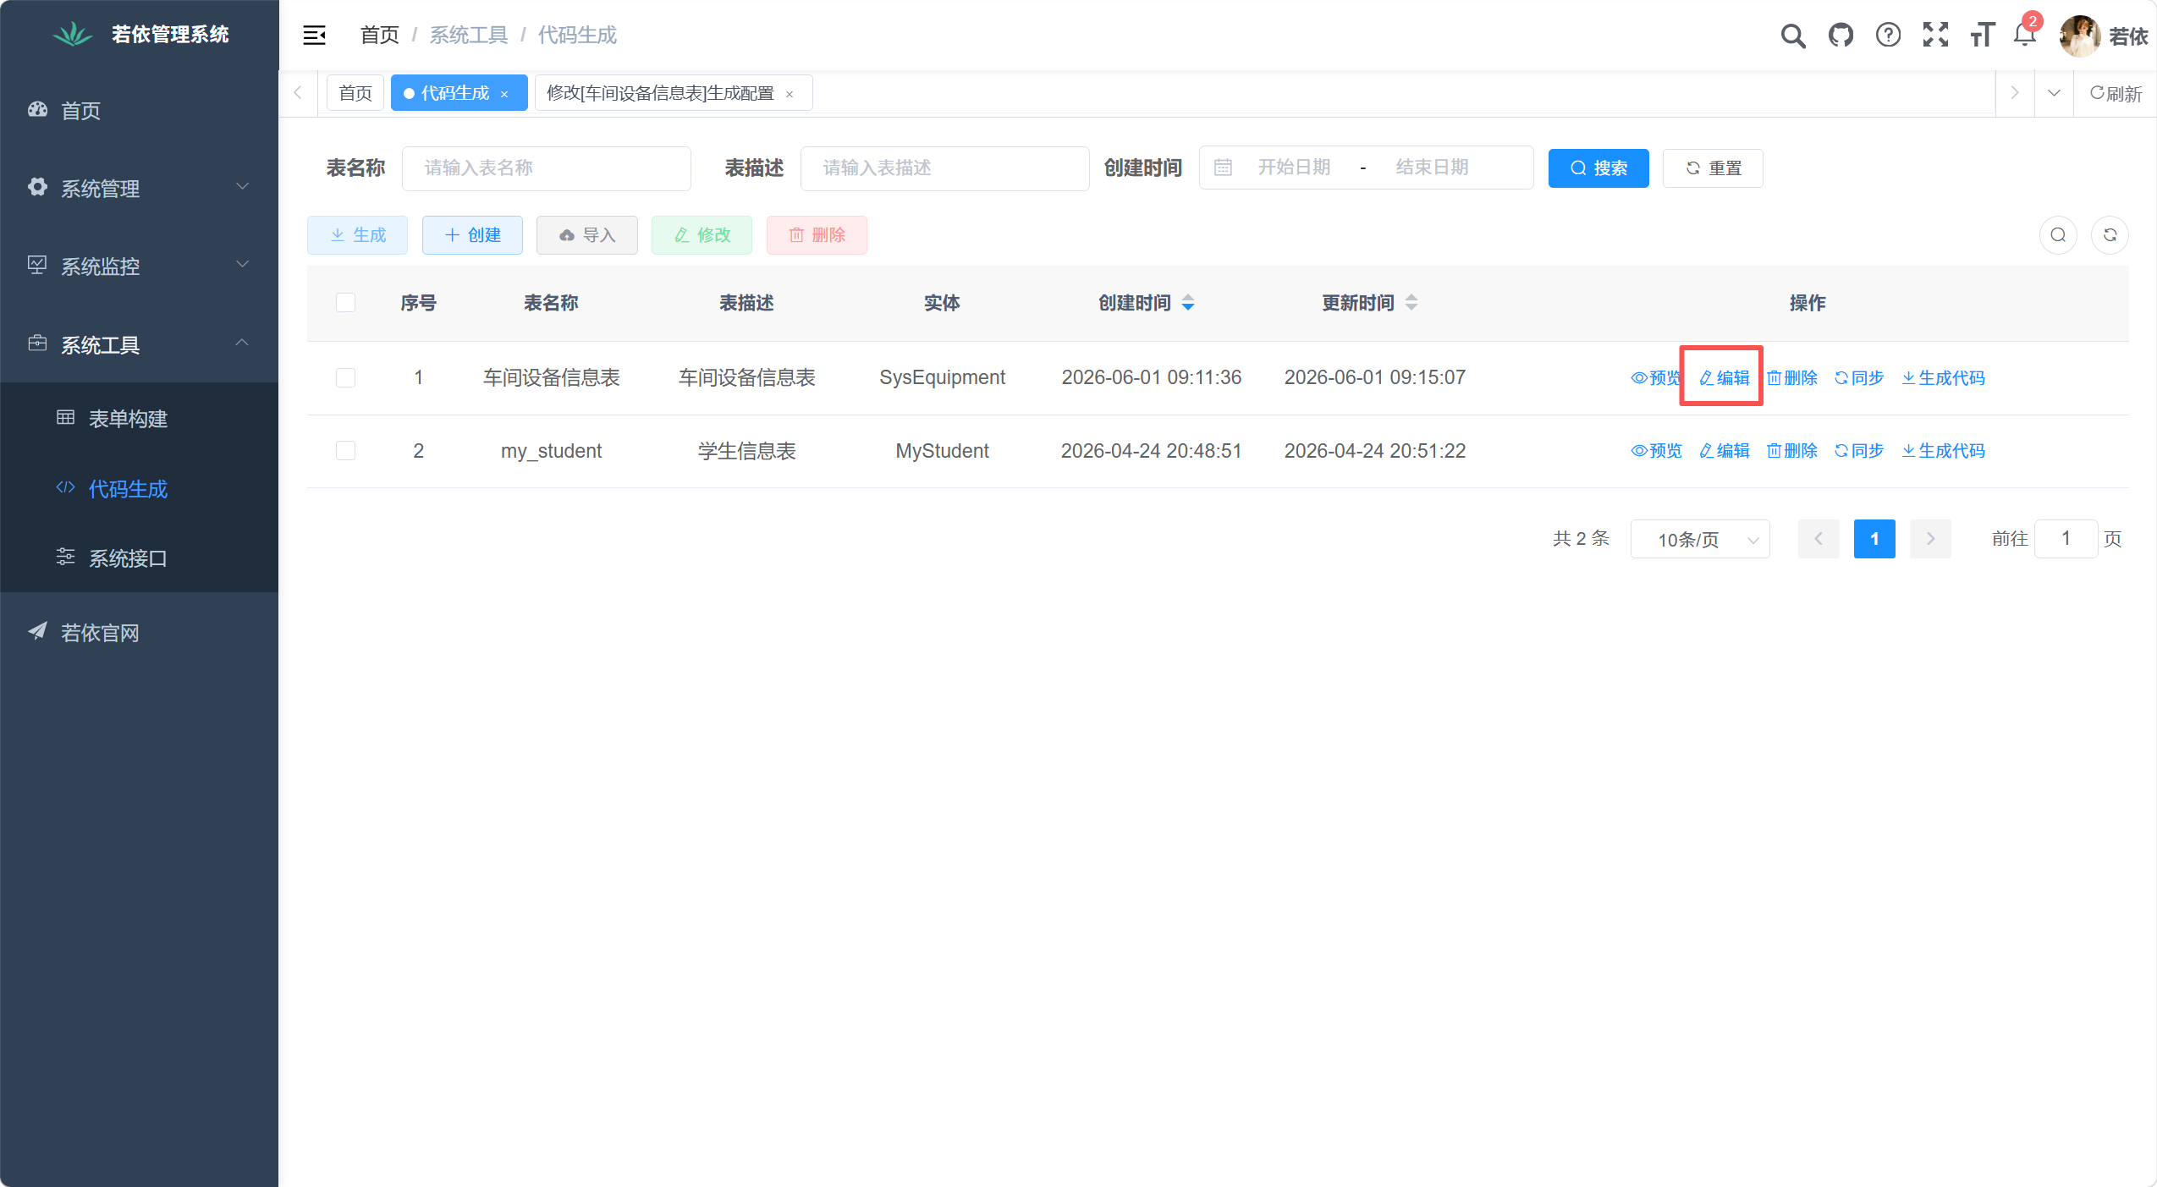Sort by 更新时间 column arrows
This screenshot has width=2157, height=1187.
coord(1411,303)
